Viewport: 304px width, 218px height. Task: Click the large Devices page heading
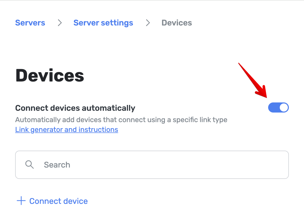click(50, 75)
